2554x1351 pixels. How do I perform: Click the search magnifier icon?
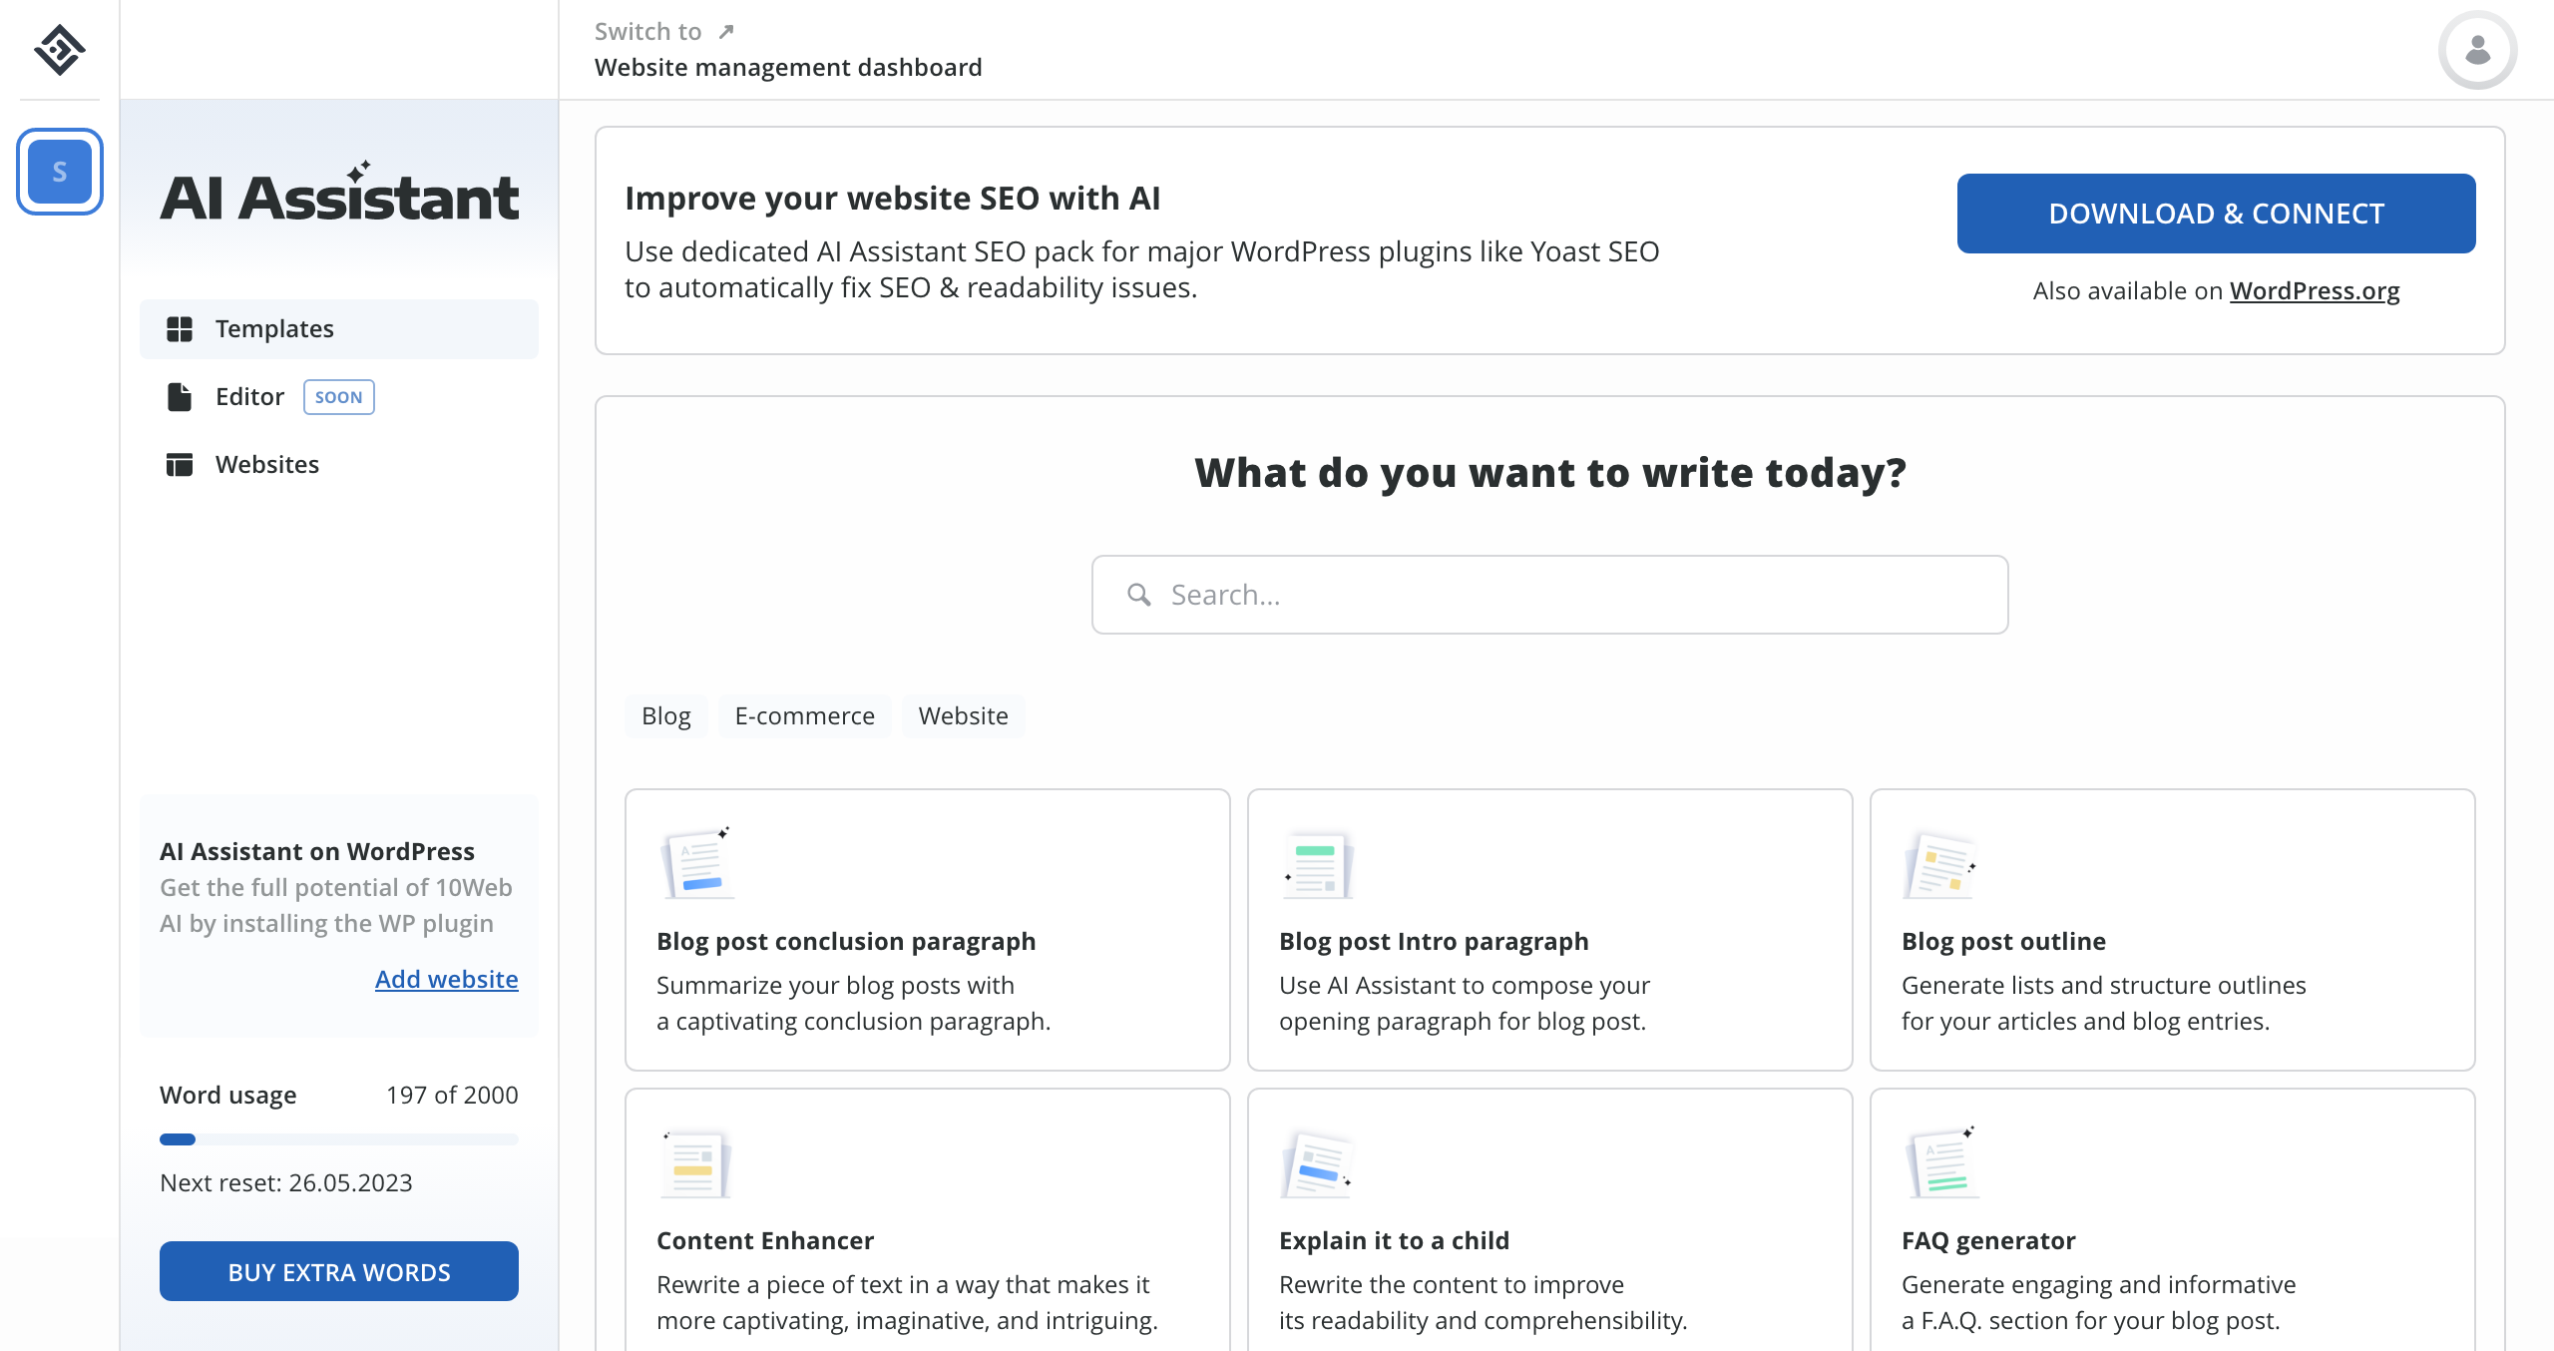(1138, 594)
